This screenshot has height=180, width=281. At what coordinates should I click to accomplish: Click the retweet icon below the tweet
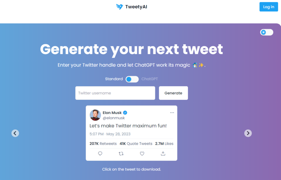click(121, 153)
